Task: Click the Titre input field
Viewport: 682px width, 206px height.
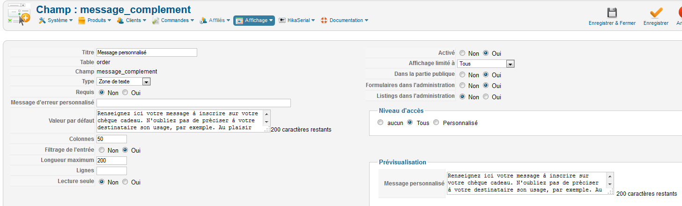Action: (146, 53)
